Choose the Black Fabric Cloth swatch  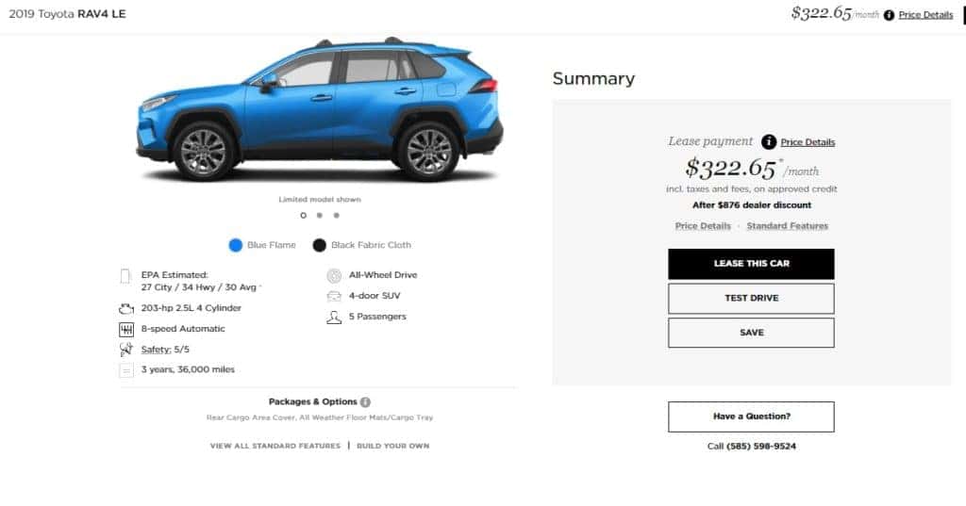pyautogui.click(x=319, y=246)
